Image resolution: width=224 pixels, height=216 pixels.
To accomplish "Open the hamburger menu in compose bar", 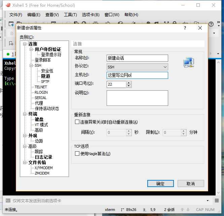I will coord(217,200).
